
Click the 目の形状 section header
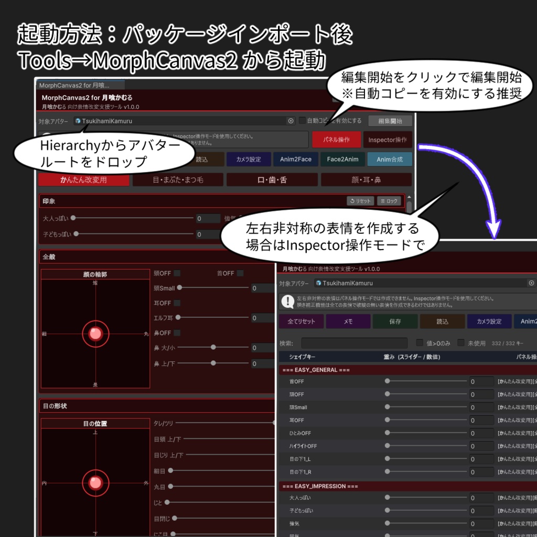[x=158, y=406]
